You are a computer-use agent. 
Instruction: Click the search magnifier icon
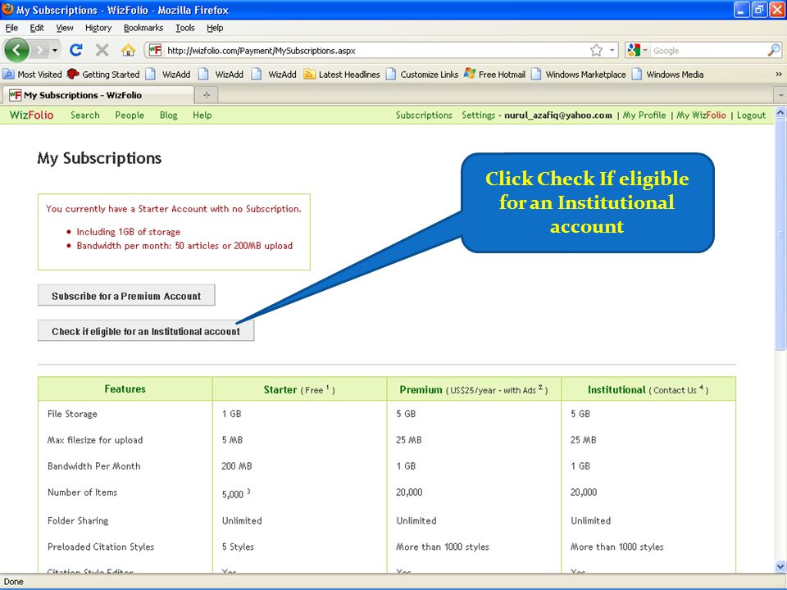click(774, 50)
